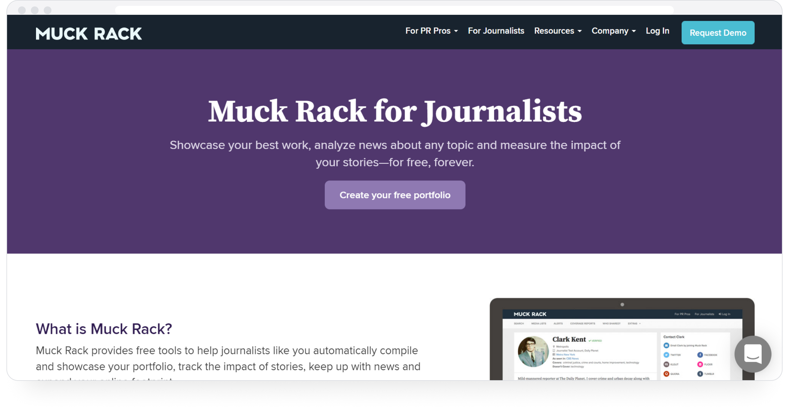Click the Metro New York link in the laptop image
789x413 pixels.
click(565, 354)
